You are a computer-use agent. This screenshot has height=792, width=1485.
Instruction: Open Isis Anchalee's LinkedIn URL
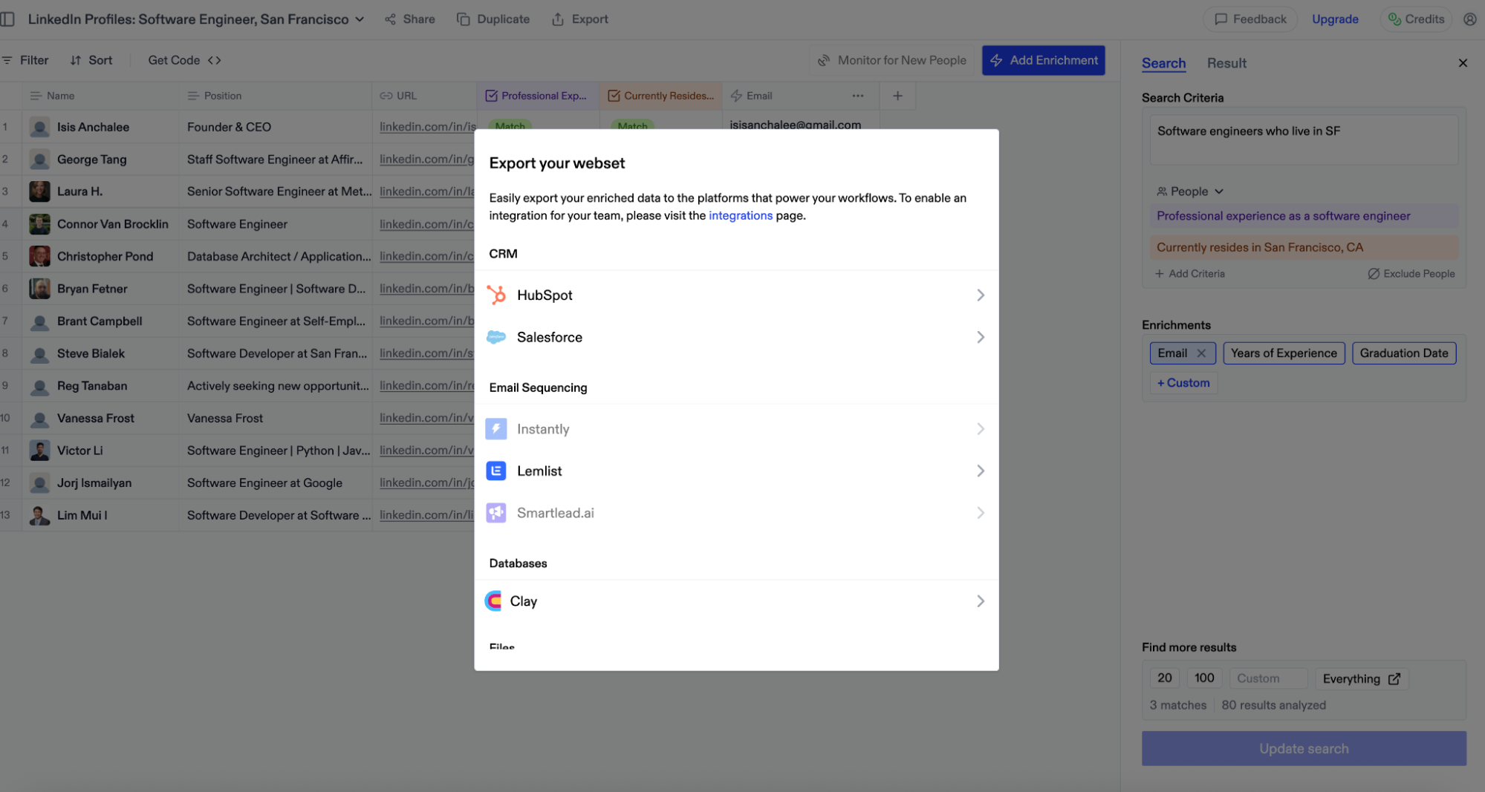click(427, 127)
